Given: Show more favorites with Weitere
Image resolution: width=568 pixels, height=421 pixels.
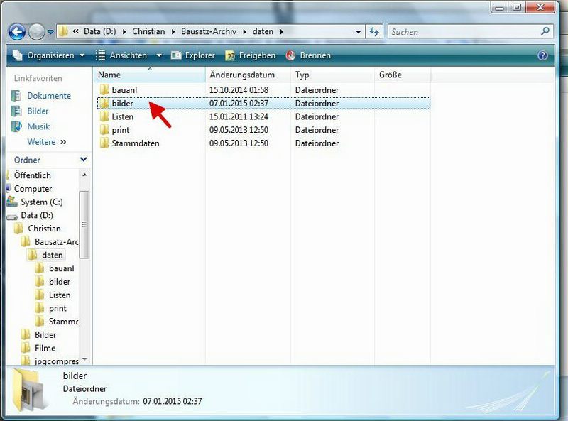Looking at the screenshot, I should pyautogui.click(x=46, y=142).
